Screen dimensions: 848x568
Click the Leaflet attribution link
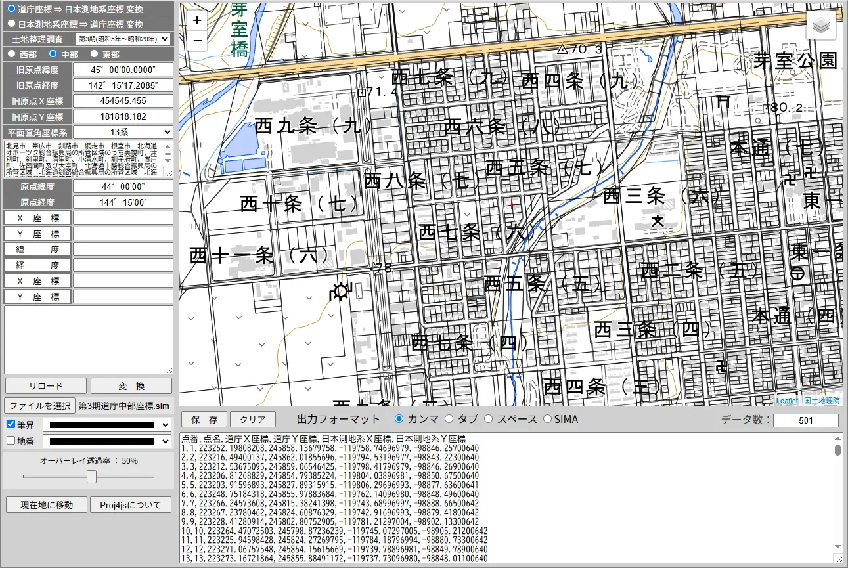coord(787,401)
